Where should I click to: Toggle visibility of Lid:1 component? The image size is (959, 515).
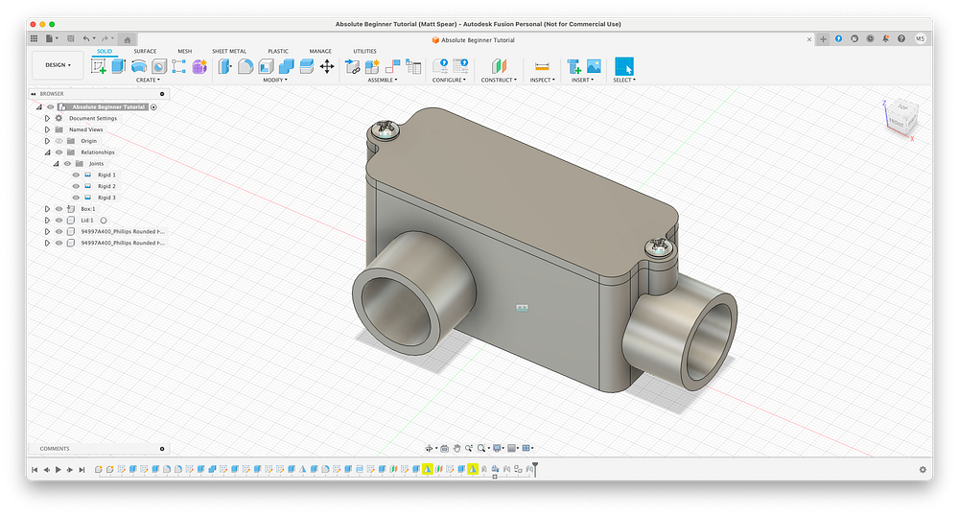click(58, 220)
